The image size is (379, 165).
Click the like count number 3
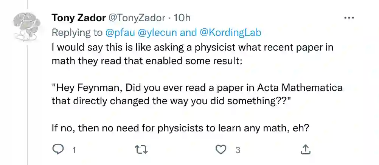238,150
